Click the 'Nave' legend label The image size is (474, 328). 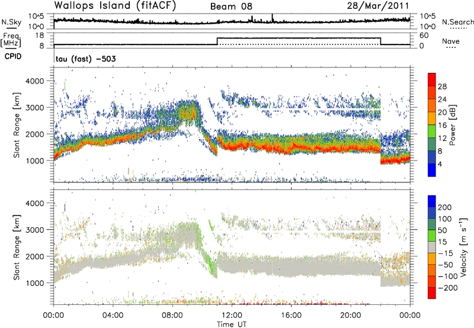tap(451, 41)
